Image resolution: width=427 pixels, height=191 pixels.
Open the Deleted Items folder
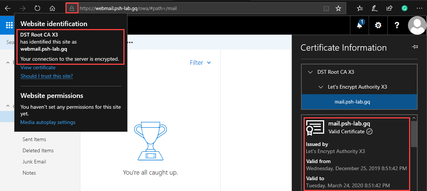[x=38, y=150]
